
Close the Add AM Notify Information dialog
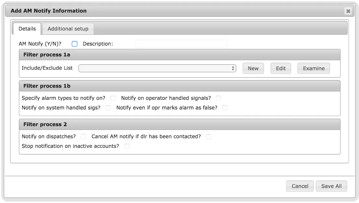[x=348, y=11]
